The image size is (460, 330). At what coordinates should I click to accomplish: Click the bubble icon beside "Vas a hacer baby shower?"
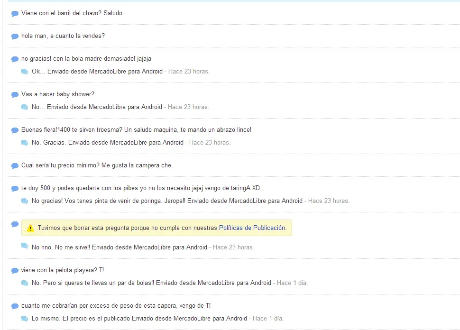tap(15, 95)
